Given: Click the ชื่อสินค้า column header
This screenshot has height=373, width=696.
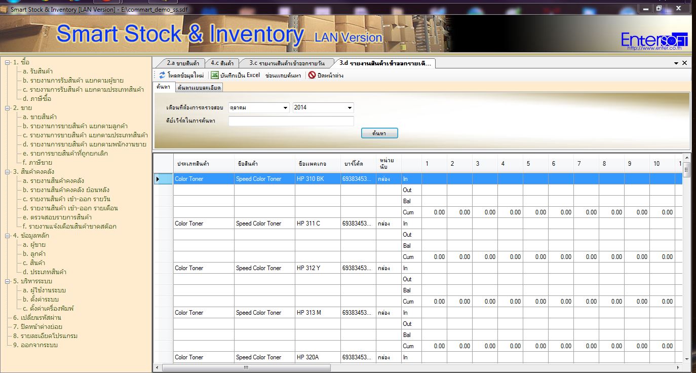Looking at the screenshot, I should coord(264,164).
